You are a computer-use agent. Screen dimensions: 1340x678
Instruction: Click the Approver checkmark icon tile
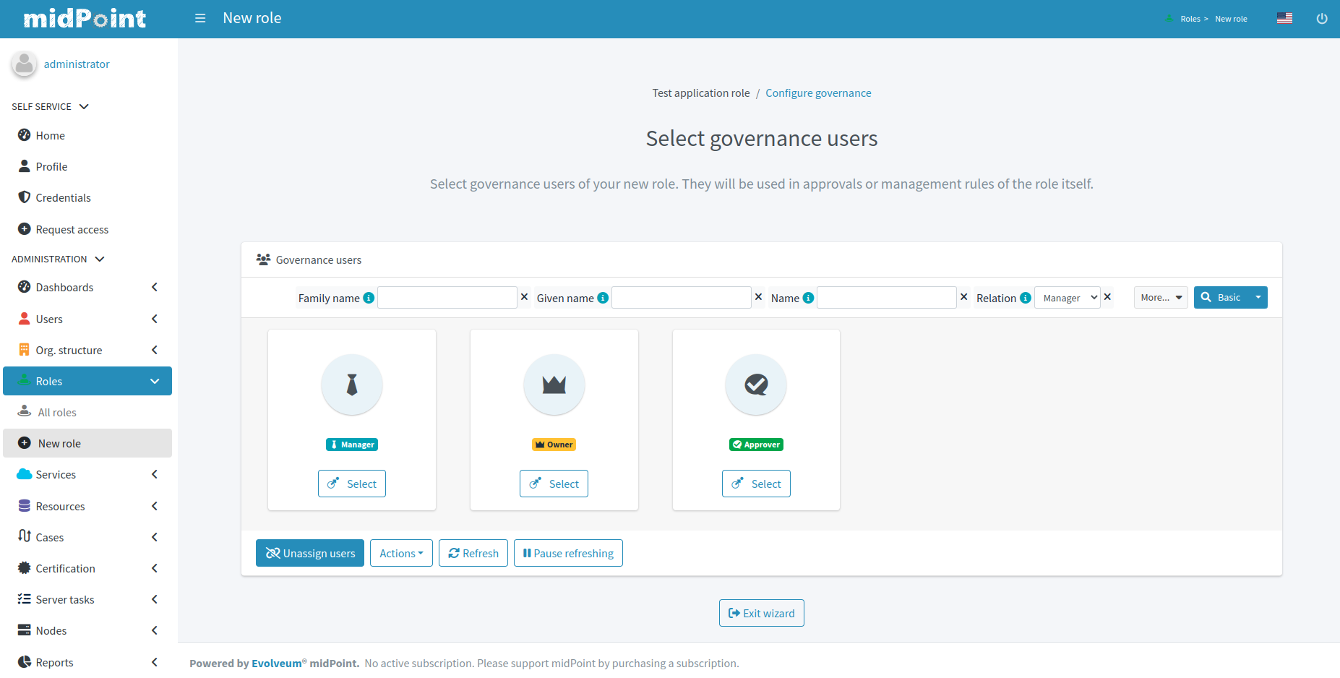click(x=756, y=385)
